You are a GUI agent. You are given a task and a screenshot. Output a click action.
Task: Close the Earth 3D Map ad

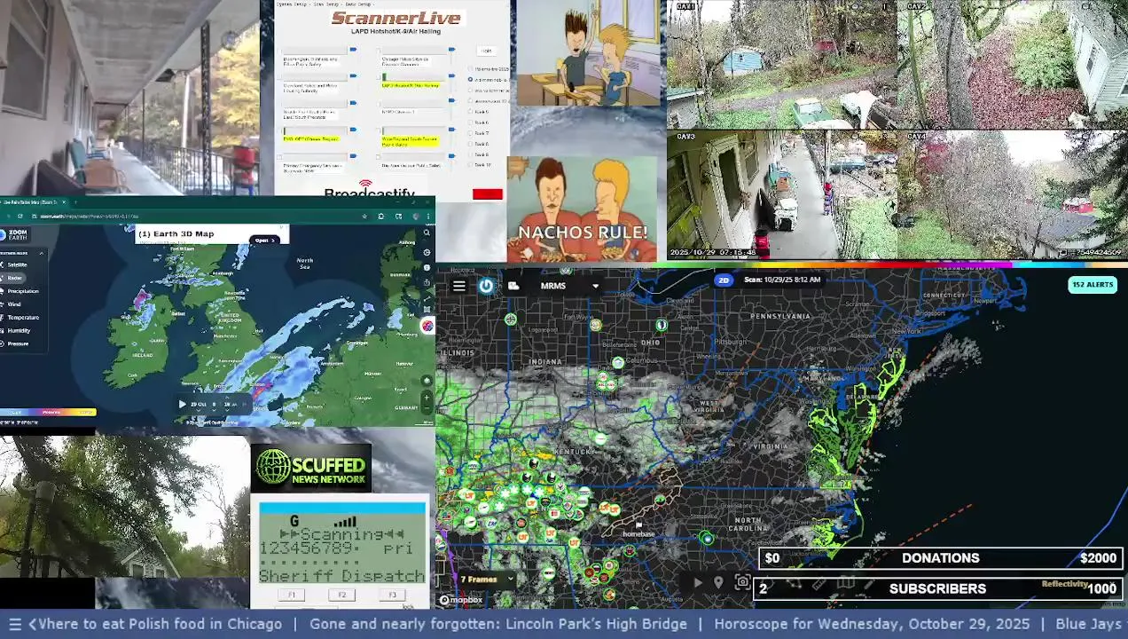[282, 228]
